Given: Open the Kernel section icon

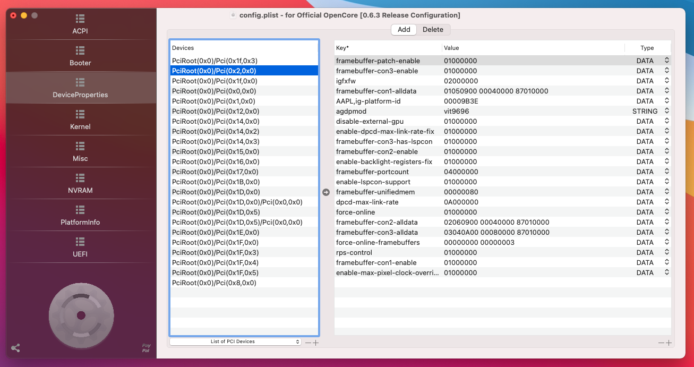Looking at the screenshot, I should (80, 114).
